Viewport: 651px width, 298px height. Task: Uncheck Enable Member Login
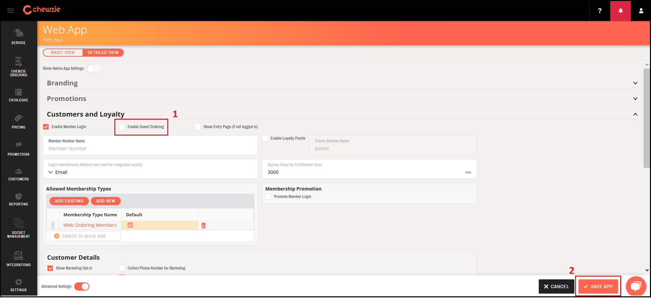pos(46,127)
